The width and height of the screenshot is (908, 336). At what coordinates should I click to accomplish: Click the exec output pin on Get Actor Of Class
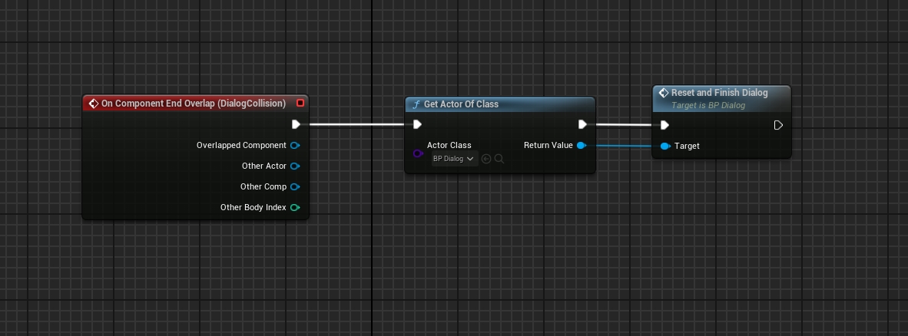(582, 124)
